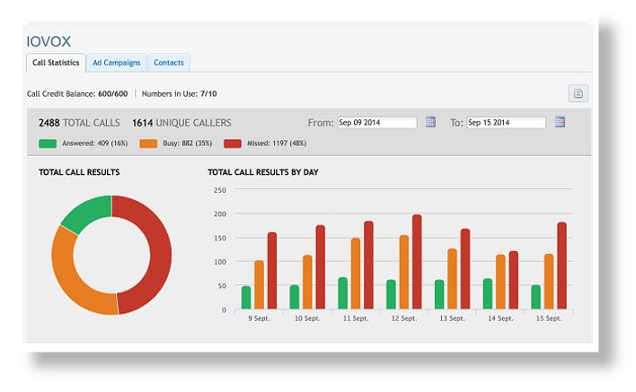Click the To date field Sep 15 2014

507,122
